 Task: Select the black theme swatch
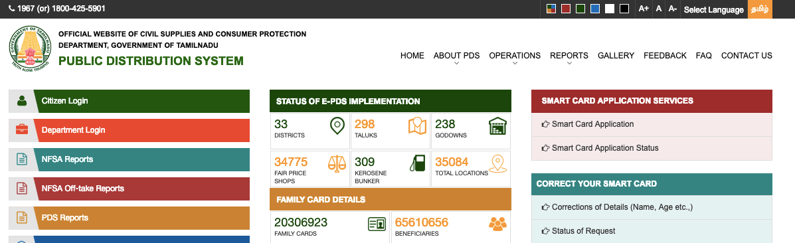click(624, 9)
